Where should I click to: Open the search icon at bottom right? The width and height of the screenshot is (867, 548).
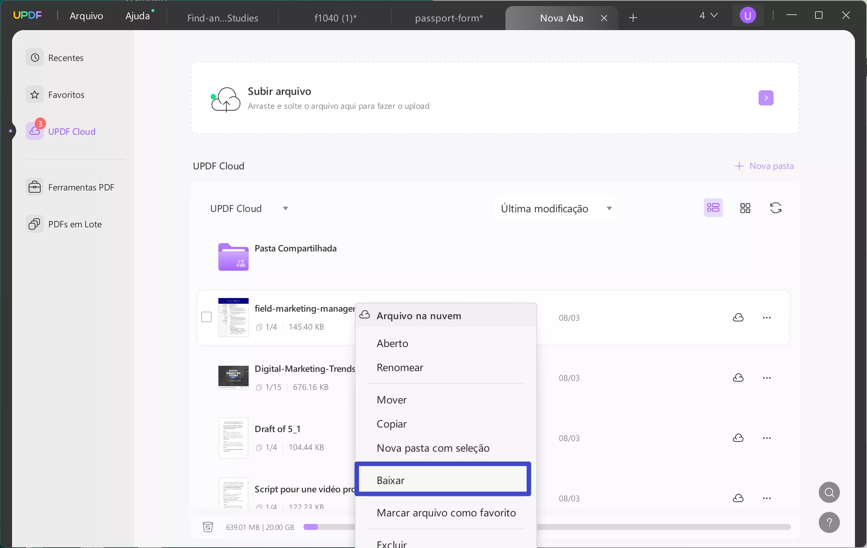[829, 492]
